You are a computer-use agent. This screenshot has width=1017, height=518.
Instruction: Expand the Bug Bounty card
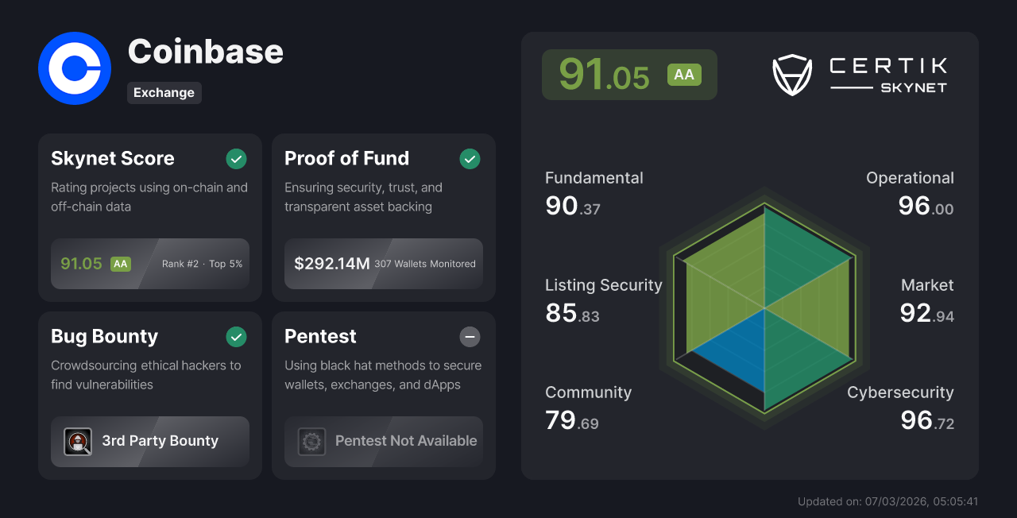click(149, 396)
